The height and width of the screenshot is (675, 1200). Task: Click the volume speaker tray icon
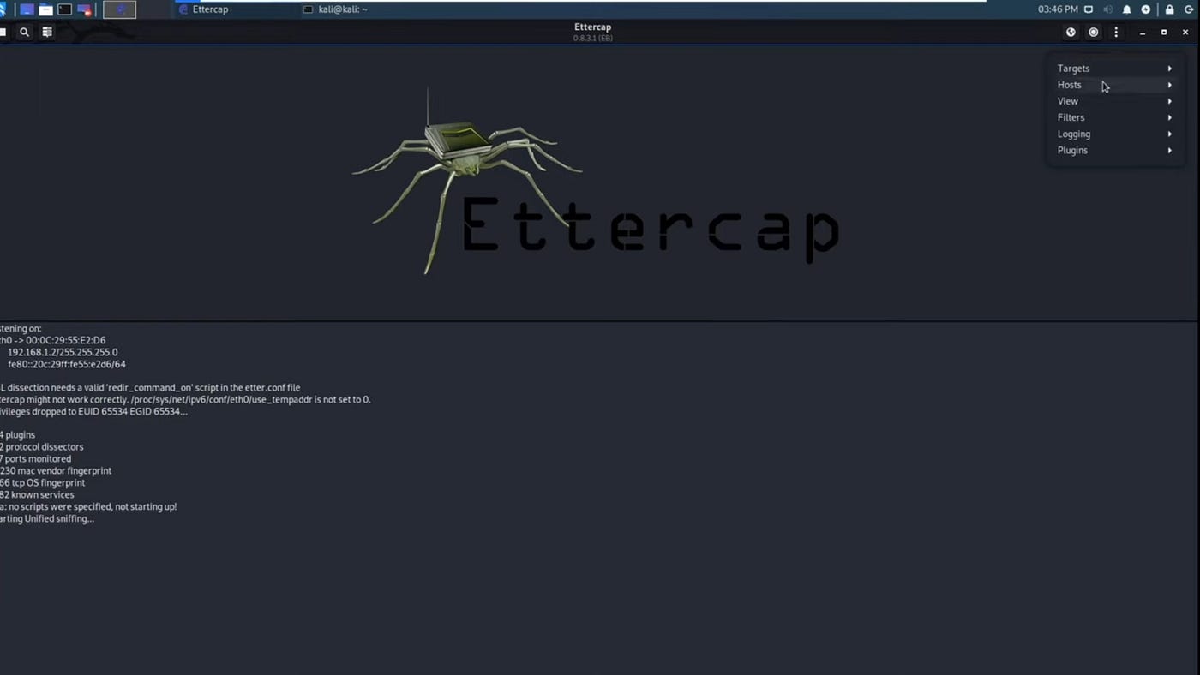[1107, 9]
